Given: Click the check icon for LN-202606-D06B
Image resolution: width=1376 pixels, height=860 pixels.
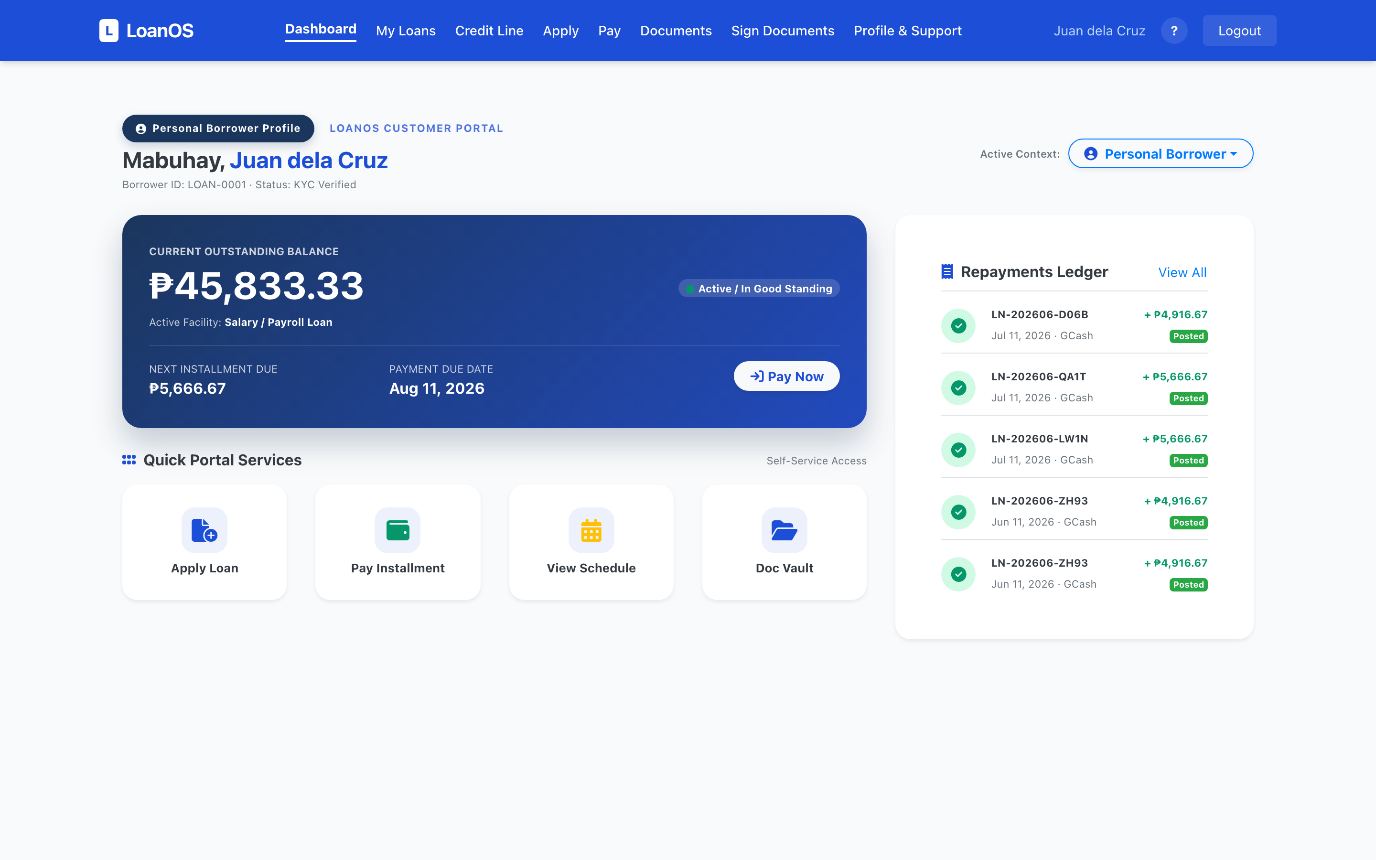Looking at the screenshot, I should coord(958,326).
